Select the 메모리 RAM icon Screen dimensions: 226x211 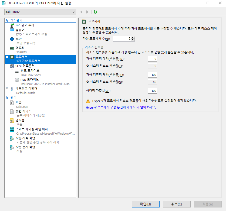point(12,48)
